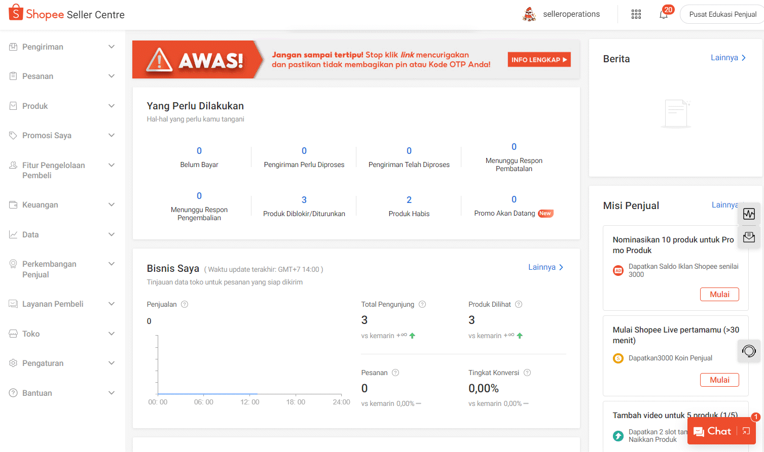Open the Lainnya link in the Berita panel
The height and width of the screenshot is (452, 764).
(727, 58)
